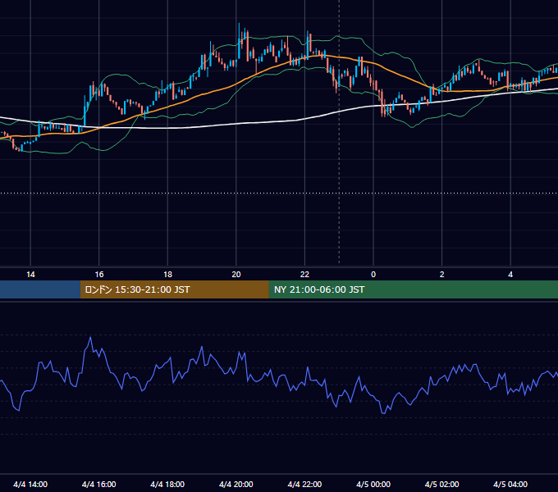This screenshot has height=492, width=558.
Task: Click the 4/5 00:00 date label
Action: point(373,484)
